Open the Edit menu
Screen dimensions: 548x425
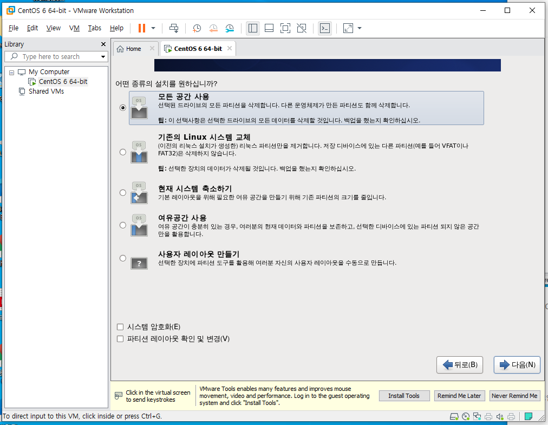32,28
